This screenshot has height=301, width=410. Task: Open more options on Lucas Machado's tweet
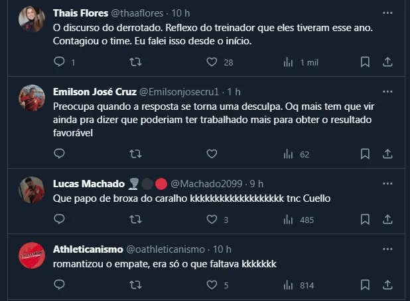(x=388, y=183)
